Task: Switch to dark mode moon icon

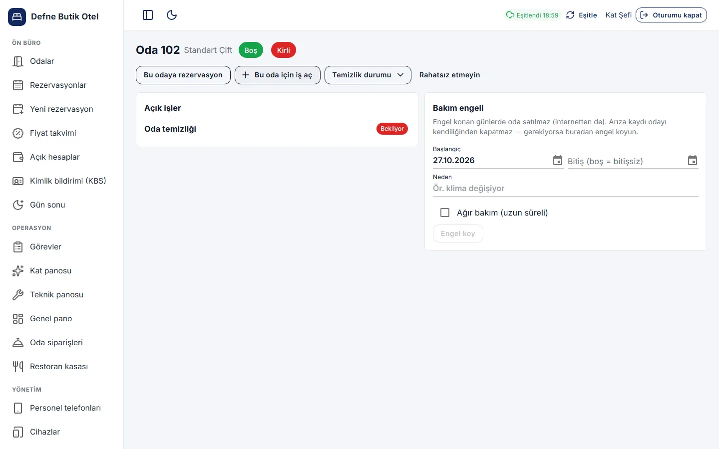Action: [172, 15]
